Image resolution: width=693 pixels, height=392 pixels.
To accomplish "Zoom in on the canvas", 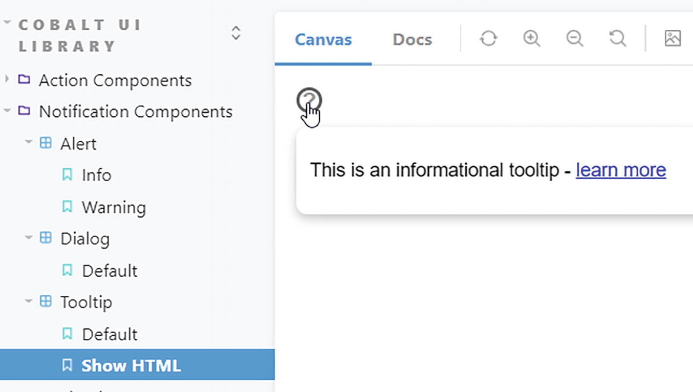I will coord(531,39).
